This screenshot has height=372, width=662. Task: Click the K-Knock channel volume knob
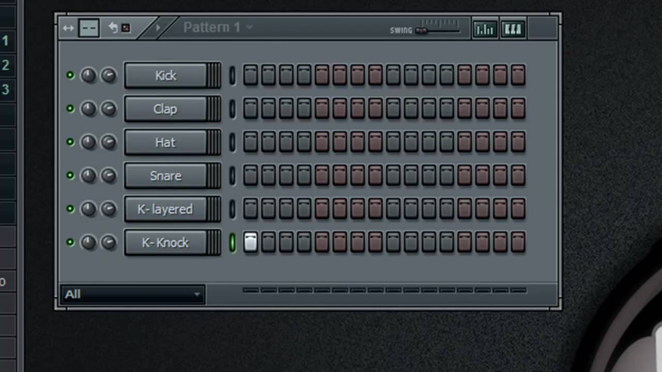[108, 242]
